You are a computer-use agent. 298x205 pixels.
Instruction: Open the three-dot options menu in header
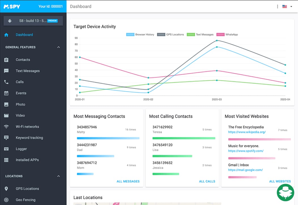click(x=277, y=7)
